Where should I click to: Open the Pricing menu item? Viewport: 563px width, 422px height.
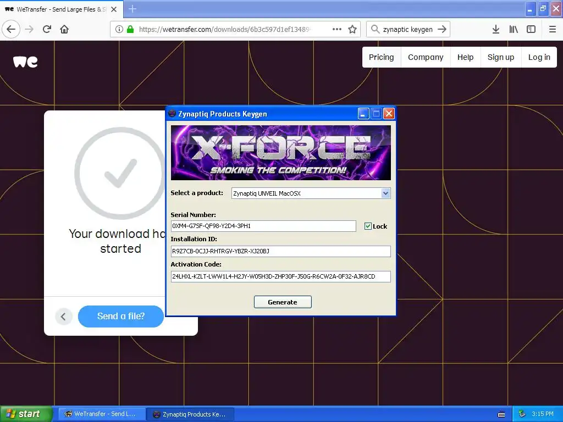(382, 57)
